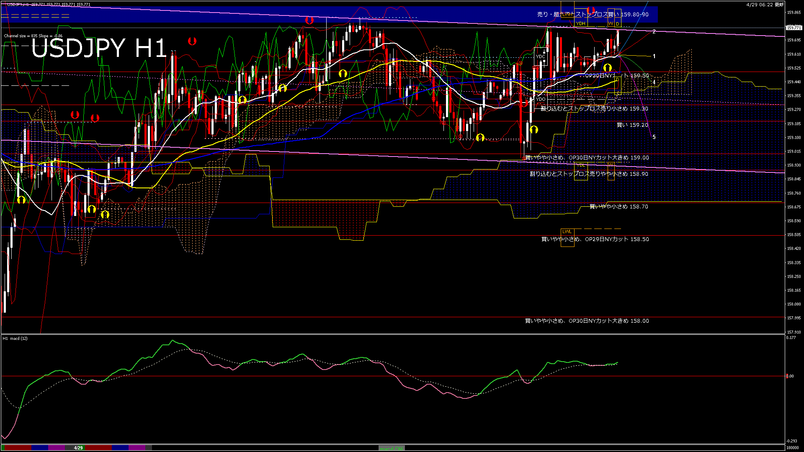Screen dimensions: 804x452
Task: Select the projection line endpoint labeled 5
Action: [654, 137]
